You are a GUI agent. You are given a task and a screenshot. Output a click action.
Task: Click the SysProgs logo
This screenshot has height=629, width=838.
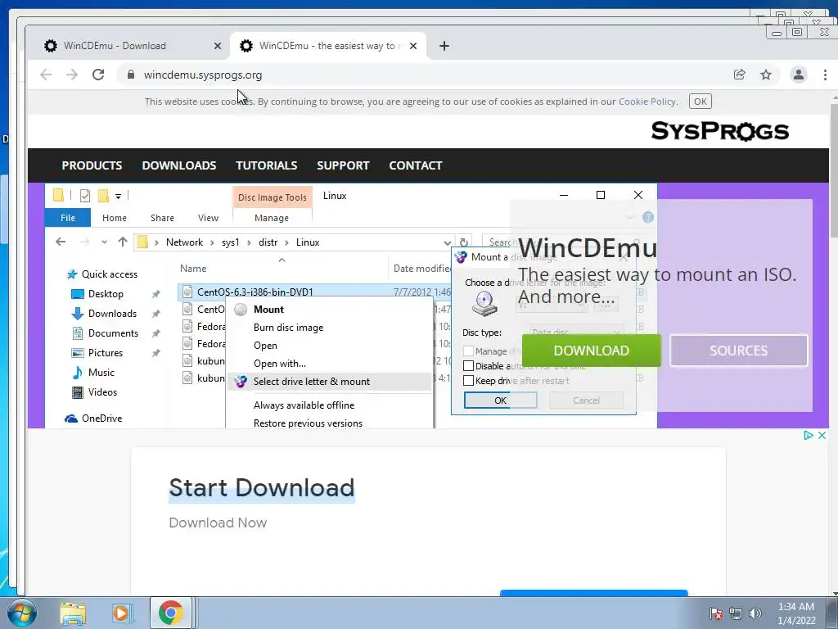pos(720,131)
